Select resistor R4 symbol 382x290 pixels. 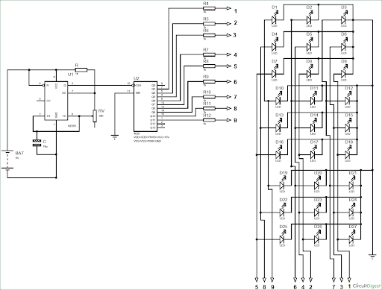[210, 8]
